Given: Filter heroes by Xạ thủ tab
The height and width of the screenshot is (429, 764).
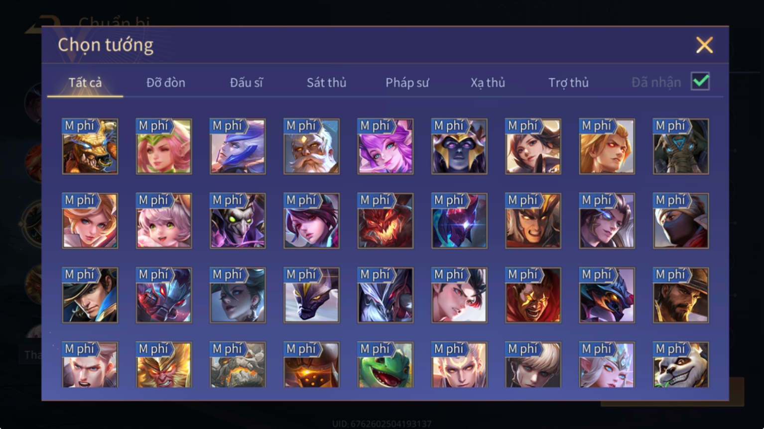Looking at the screenshot, I should coord(488,83).
